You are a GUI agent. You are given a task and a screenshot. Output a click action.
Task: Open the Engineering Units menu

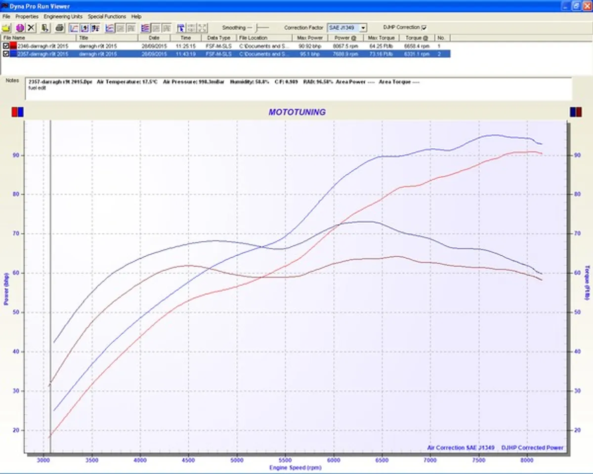(x=63, y=16)
